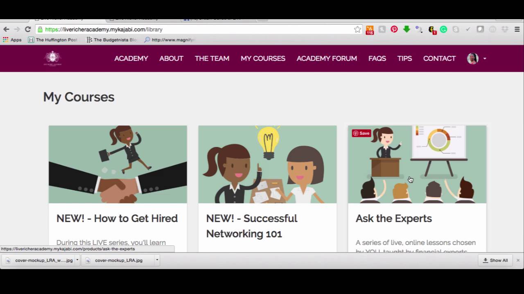The height and width of the screenshot is (294, 524).
Task: Open dropdown arrow for cover-mockup_LRA.jpg download
Action: pyautogui.click(x=157, y=260)
